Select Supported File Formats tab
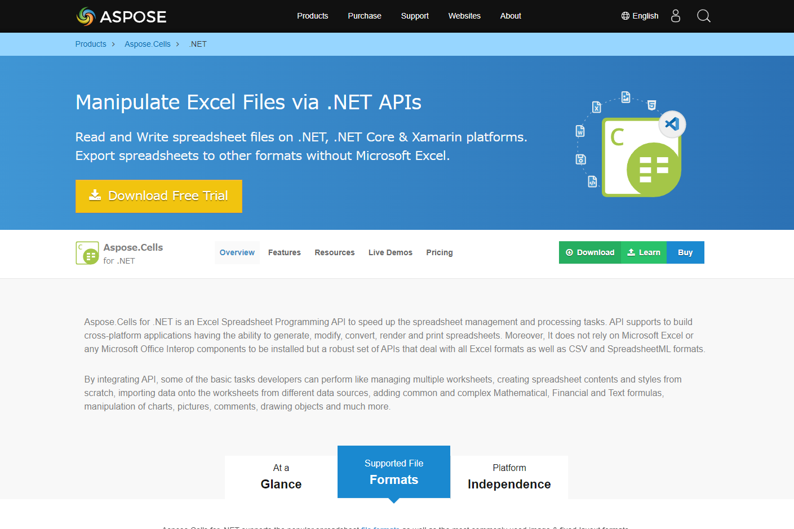The width and height of the screenshot is (794, 529). (394, 472)
